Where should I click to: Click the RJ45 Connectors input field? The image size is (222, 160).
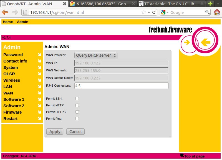(x=121, y=86)
